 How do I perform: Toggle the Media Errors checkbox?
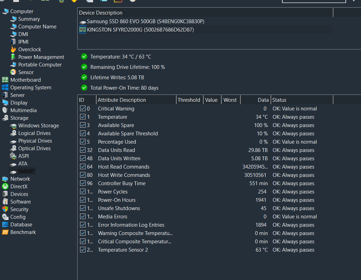pyautogui.click(x=83, y=216)
